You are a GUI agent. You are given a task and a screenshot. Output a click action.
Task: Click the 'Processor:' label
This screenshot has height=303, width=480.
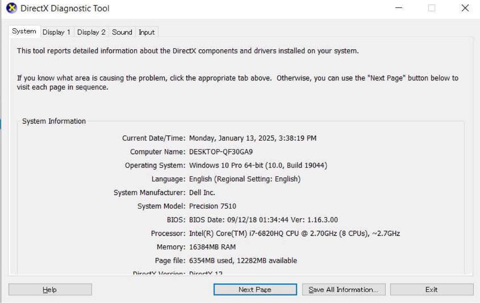click(168, 234)
